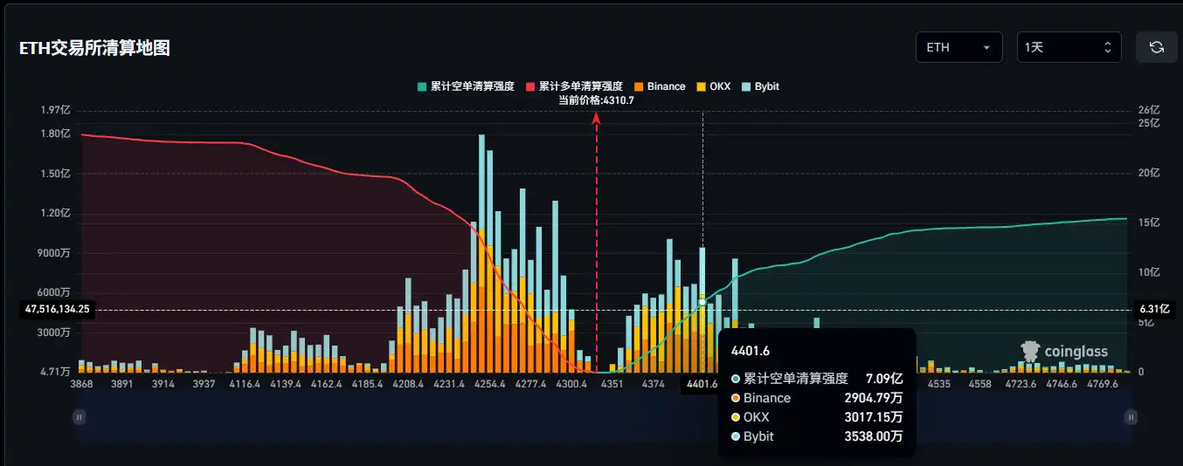Click the highlighted point on green curve
This screenshot has height=466, width=1183.
tap(702, 302)
